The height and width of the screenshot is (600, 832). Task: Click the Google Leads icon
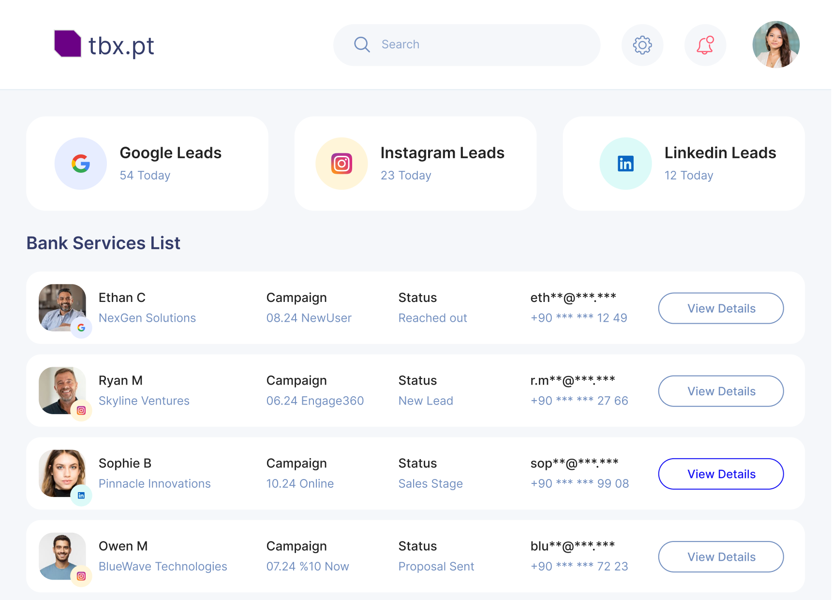(x=80, y=163)
